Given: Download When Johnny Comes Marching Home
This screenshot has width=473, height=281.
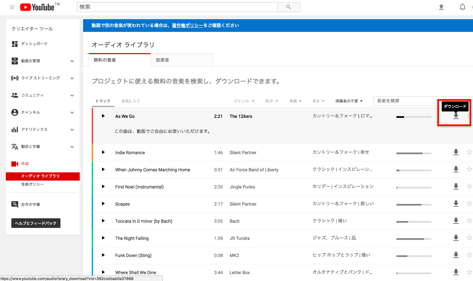Looking at the screenshot, I should point(456,169).
